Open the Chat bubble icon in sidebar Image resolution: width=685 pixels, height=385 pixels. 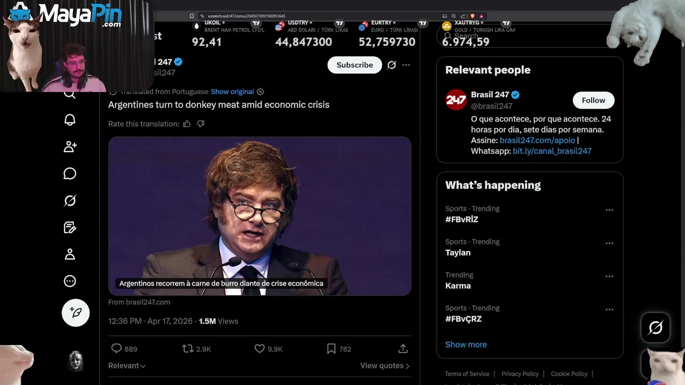[x=70, y=174]
